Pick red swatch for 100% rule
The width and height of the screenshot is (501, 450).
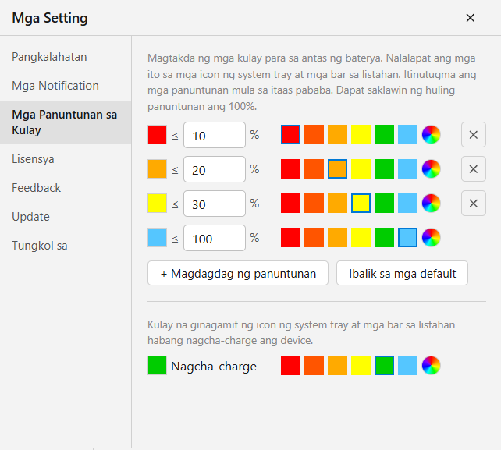290,238
